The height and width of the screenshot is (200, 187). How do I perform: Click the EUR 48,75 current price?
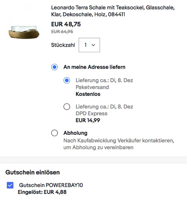[x=66, y=24]
